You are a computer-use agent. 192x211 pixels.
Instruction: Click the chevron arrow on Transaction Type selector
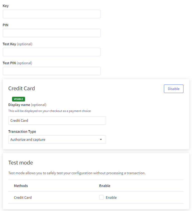click(101, 139)
